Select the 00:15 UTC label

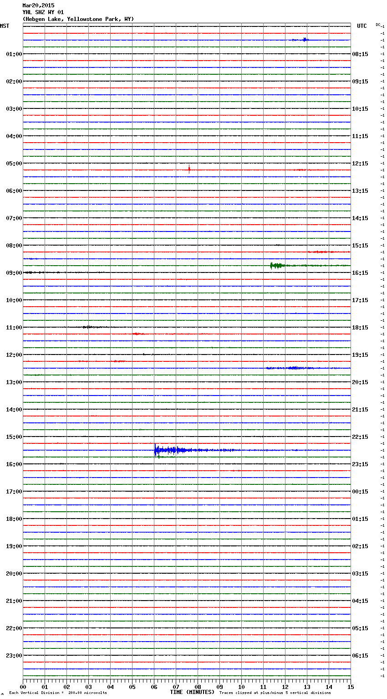(360, 492)
